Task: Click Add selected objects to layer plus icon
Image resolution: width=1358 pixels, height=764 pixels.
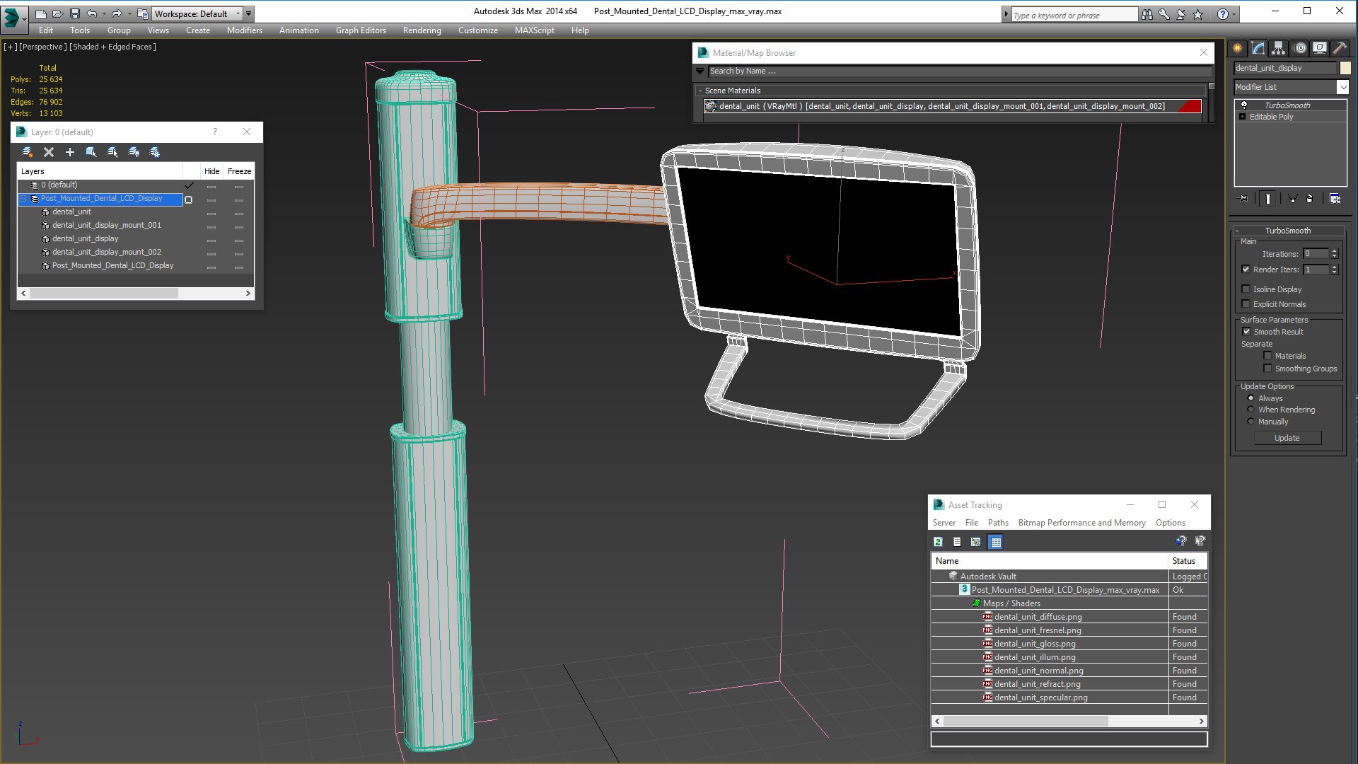Action: tap(70, 152)
